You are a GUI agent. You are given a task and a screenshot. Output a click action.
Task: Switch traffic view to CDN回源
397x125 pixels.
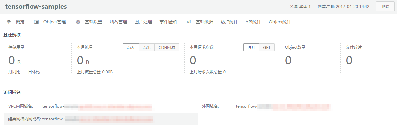click(x=167, y=47)
